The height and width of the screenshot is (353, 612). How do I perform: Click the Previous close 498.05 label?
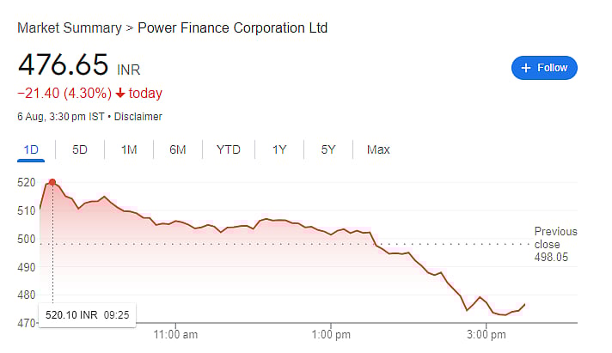tap(555, 244)
